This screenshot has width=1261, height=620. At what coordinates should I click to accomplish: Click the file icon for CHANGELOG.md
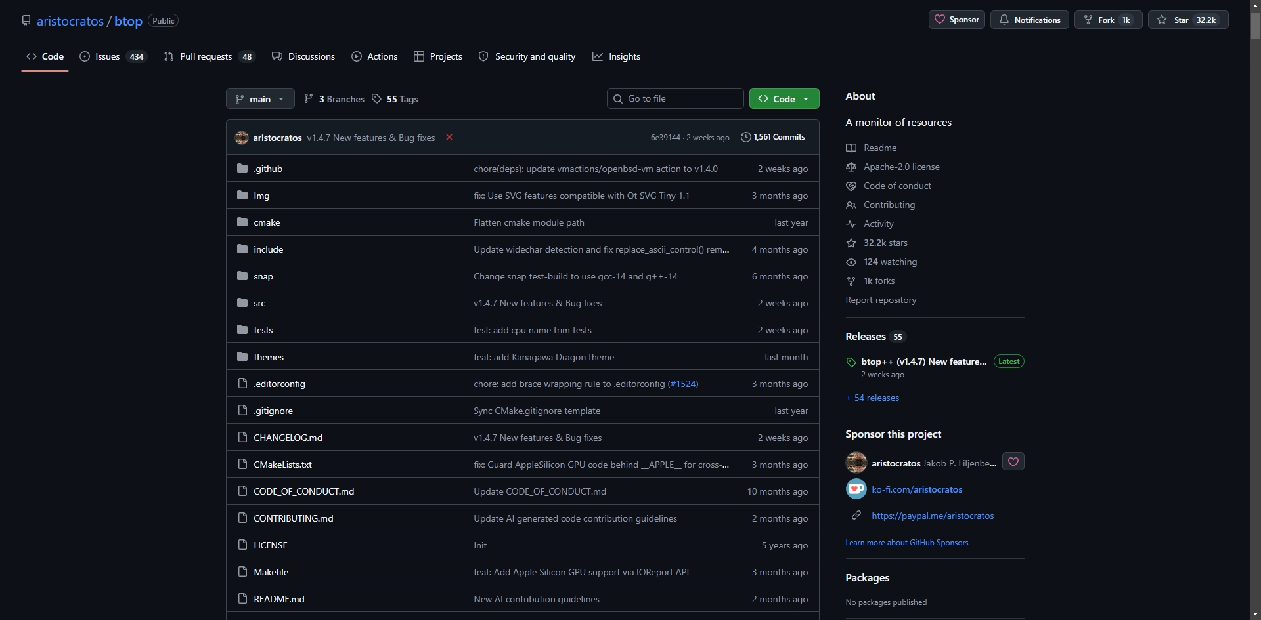click(x=242, y=438)
